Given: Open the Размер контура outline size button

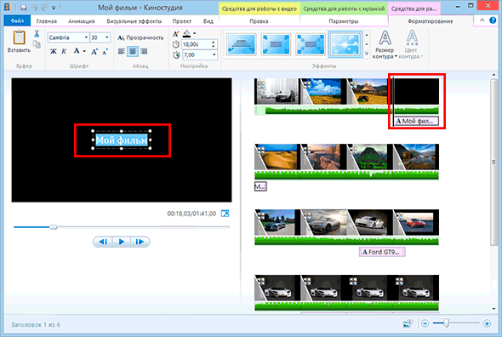Looking at the screenshot, I should point(385,44).
